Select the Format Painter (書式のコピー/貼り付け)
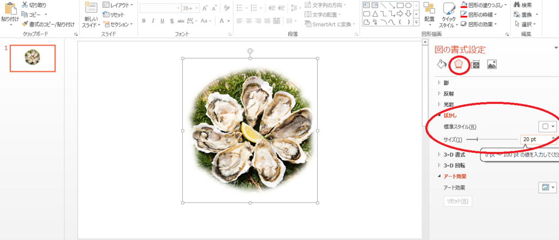This screenshot has height=240, width=559. click(48, 24)
